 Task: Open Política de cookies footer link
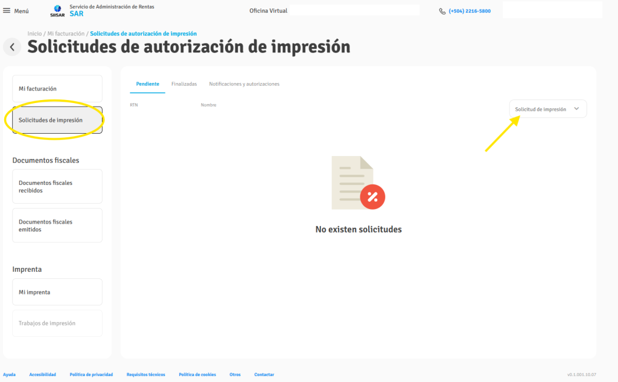197,375
